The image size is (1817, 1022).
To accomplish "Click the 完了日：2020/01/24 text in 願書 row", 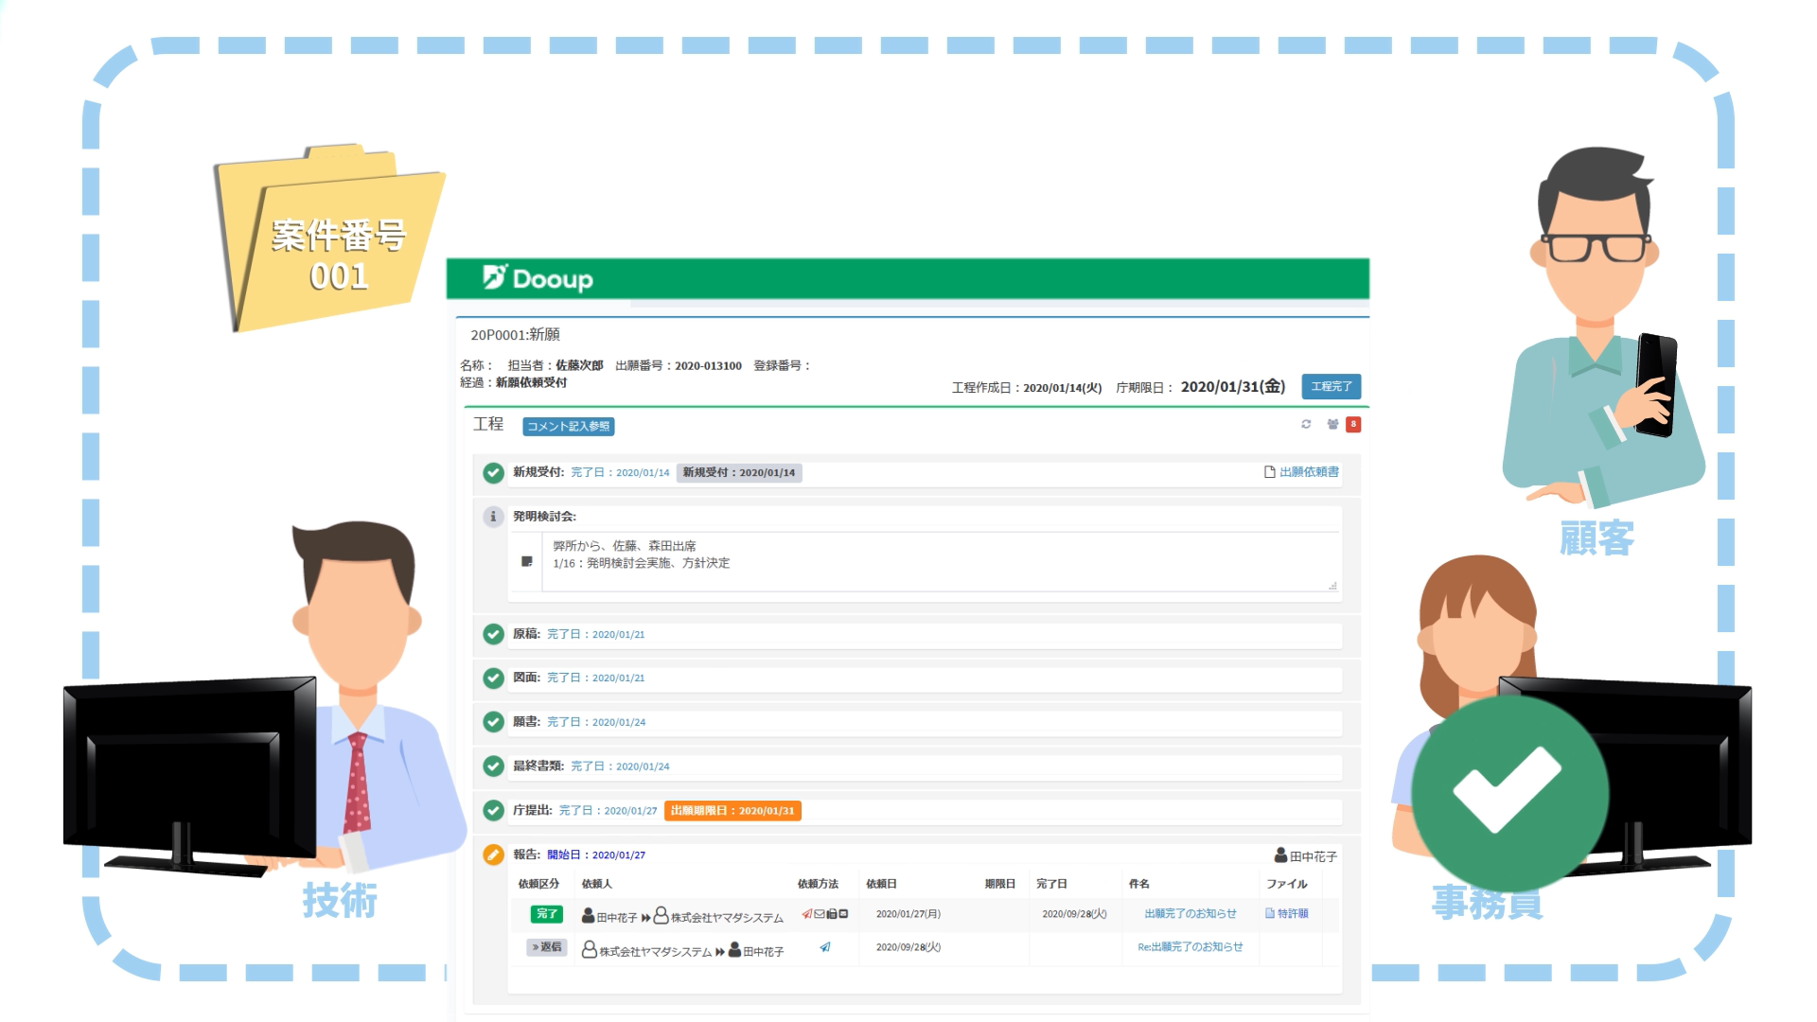I will pos(596,722).
